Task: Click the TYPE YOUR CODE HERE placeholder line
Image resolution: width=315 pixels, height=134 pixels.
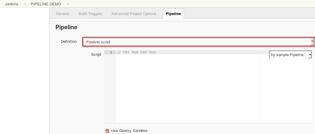Action: tap(137, 53)
